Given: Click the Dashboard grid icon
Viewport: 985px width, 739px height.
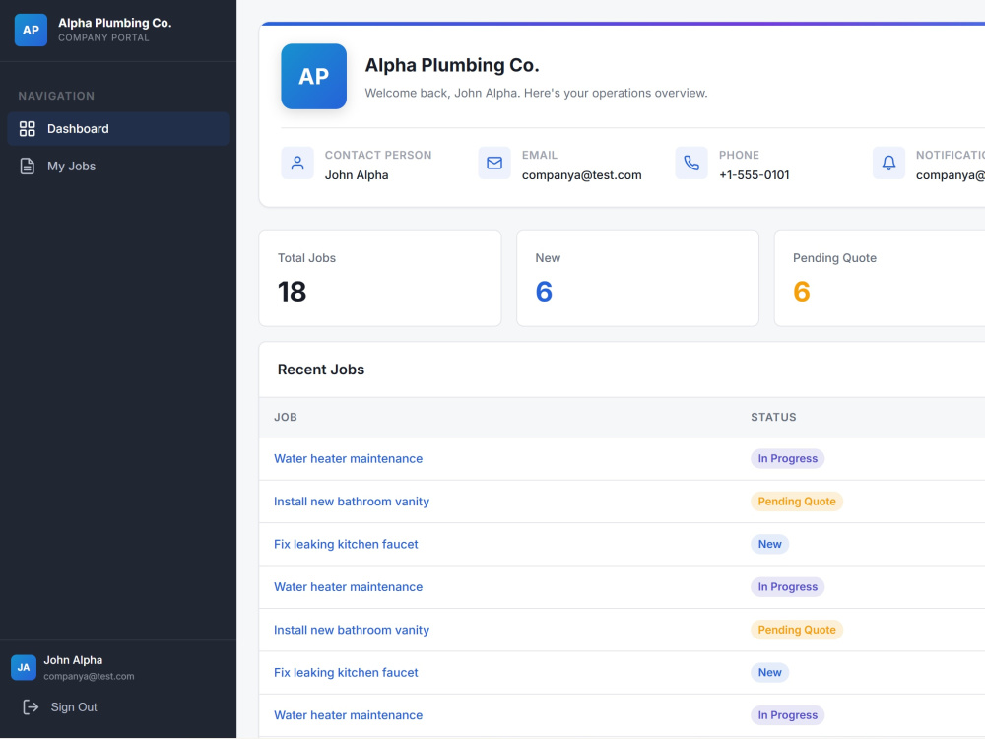Looking at the screenshot, I should click(27, 129).
